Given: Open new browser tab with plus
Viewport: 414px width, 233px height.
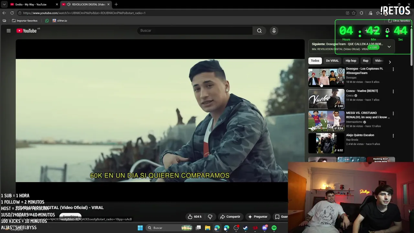Looking at the screenshot, I should click(x=116, y=4).
